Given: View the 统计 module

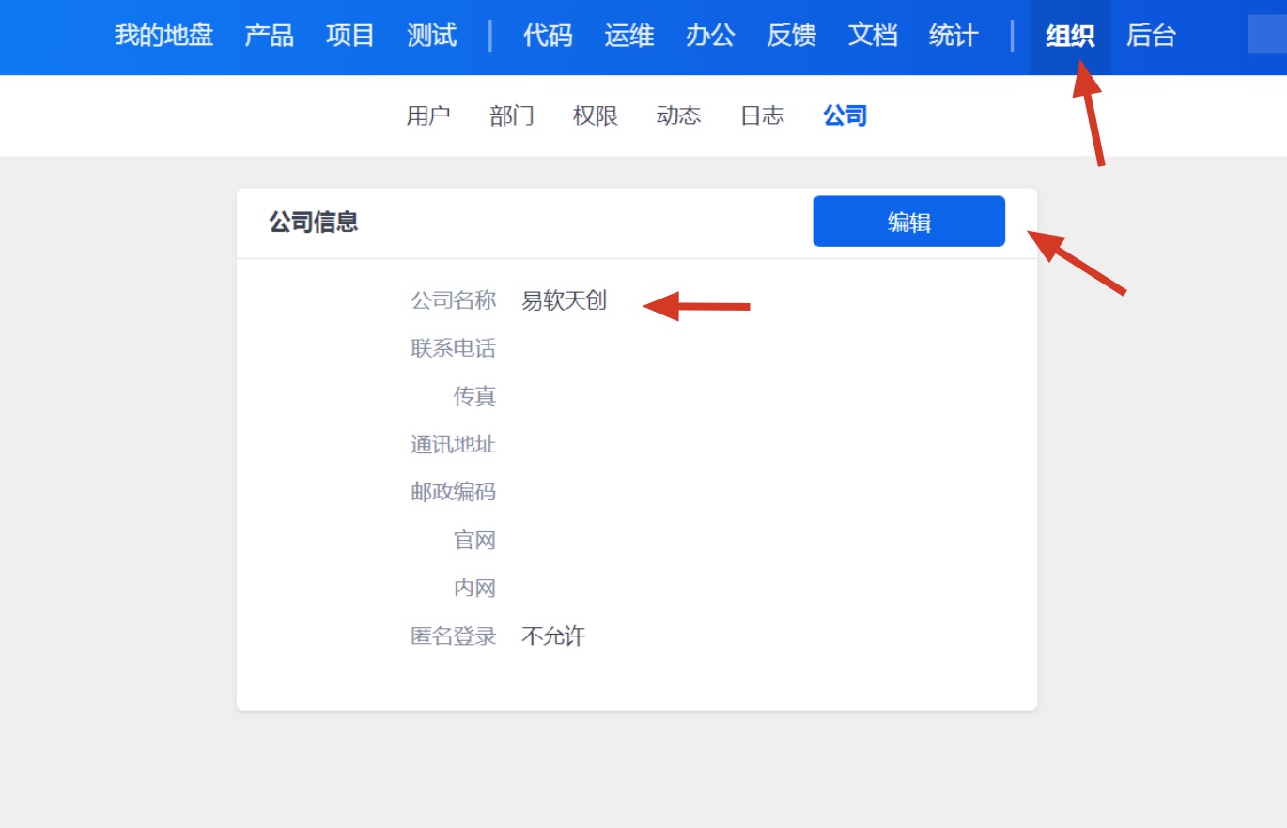Looking at the screenshot, I should pos(954,36).
